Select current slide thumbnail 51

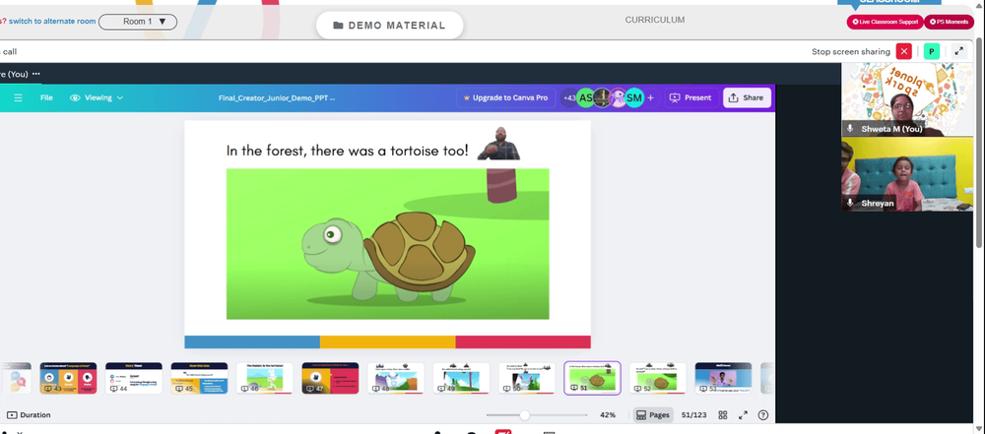coord(592,378)
